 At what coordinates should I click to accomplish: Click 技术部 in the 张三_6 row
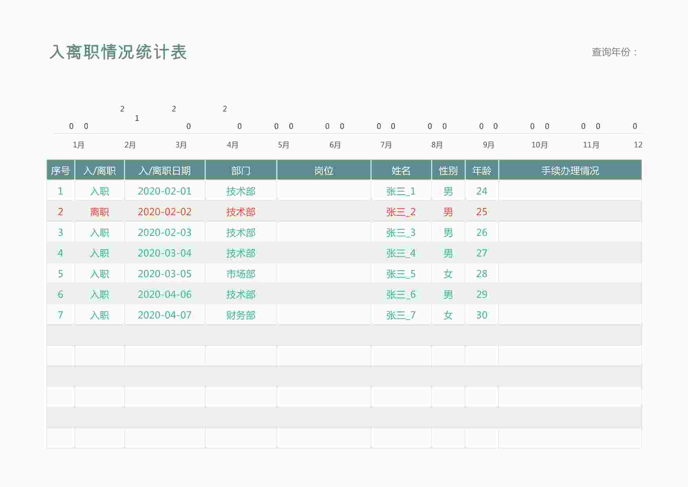point(241,294)
